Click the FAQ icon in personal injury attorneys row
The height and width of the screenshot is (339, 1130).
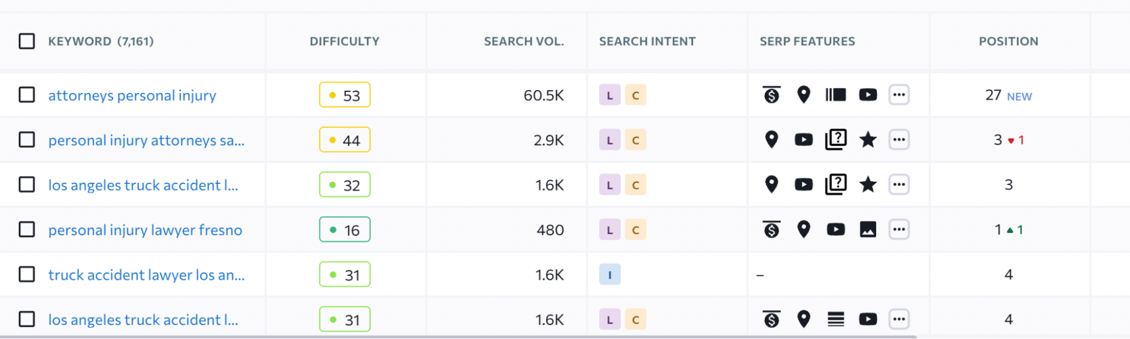point(835,139)
